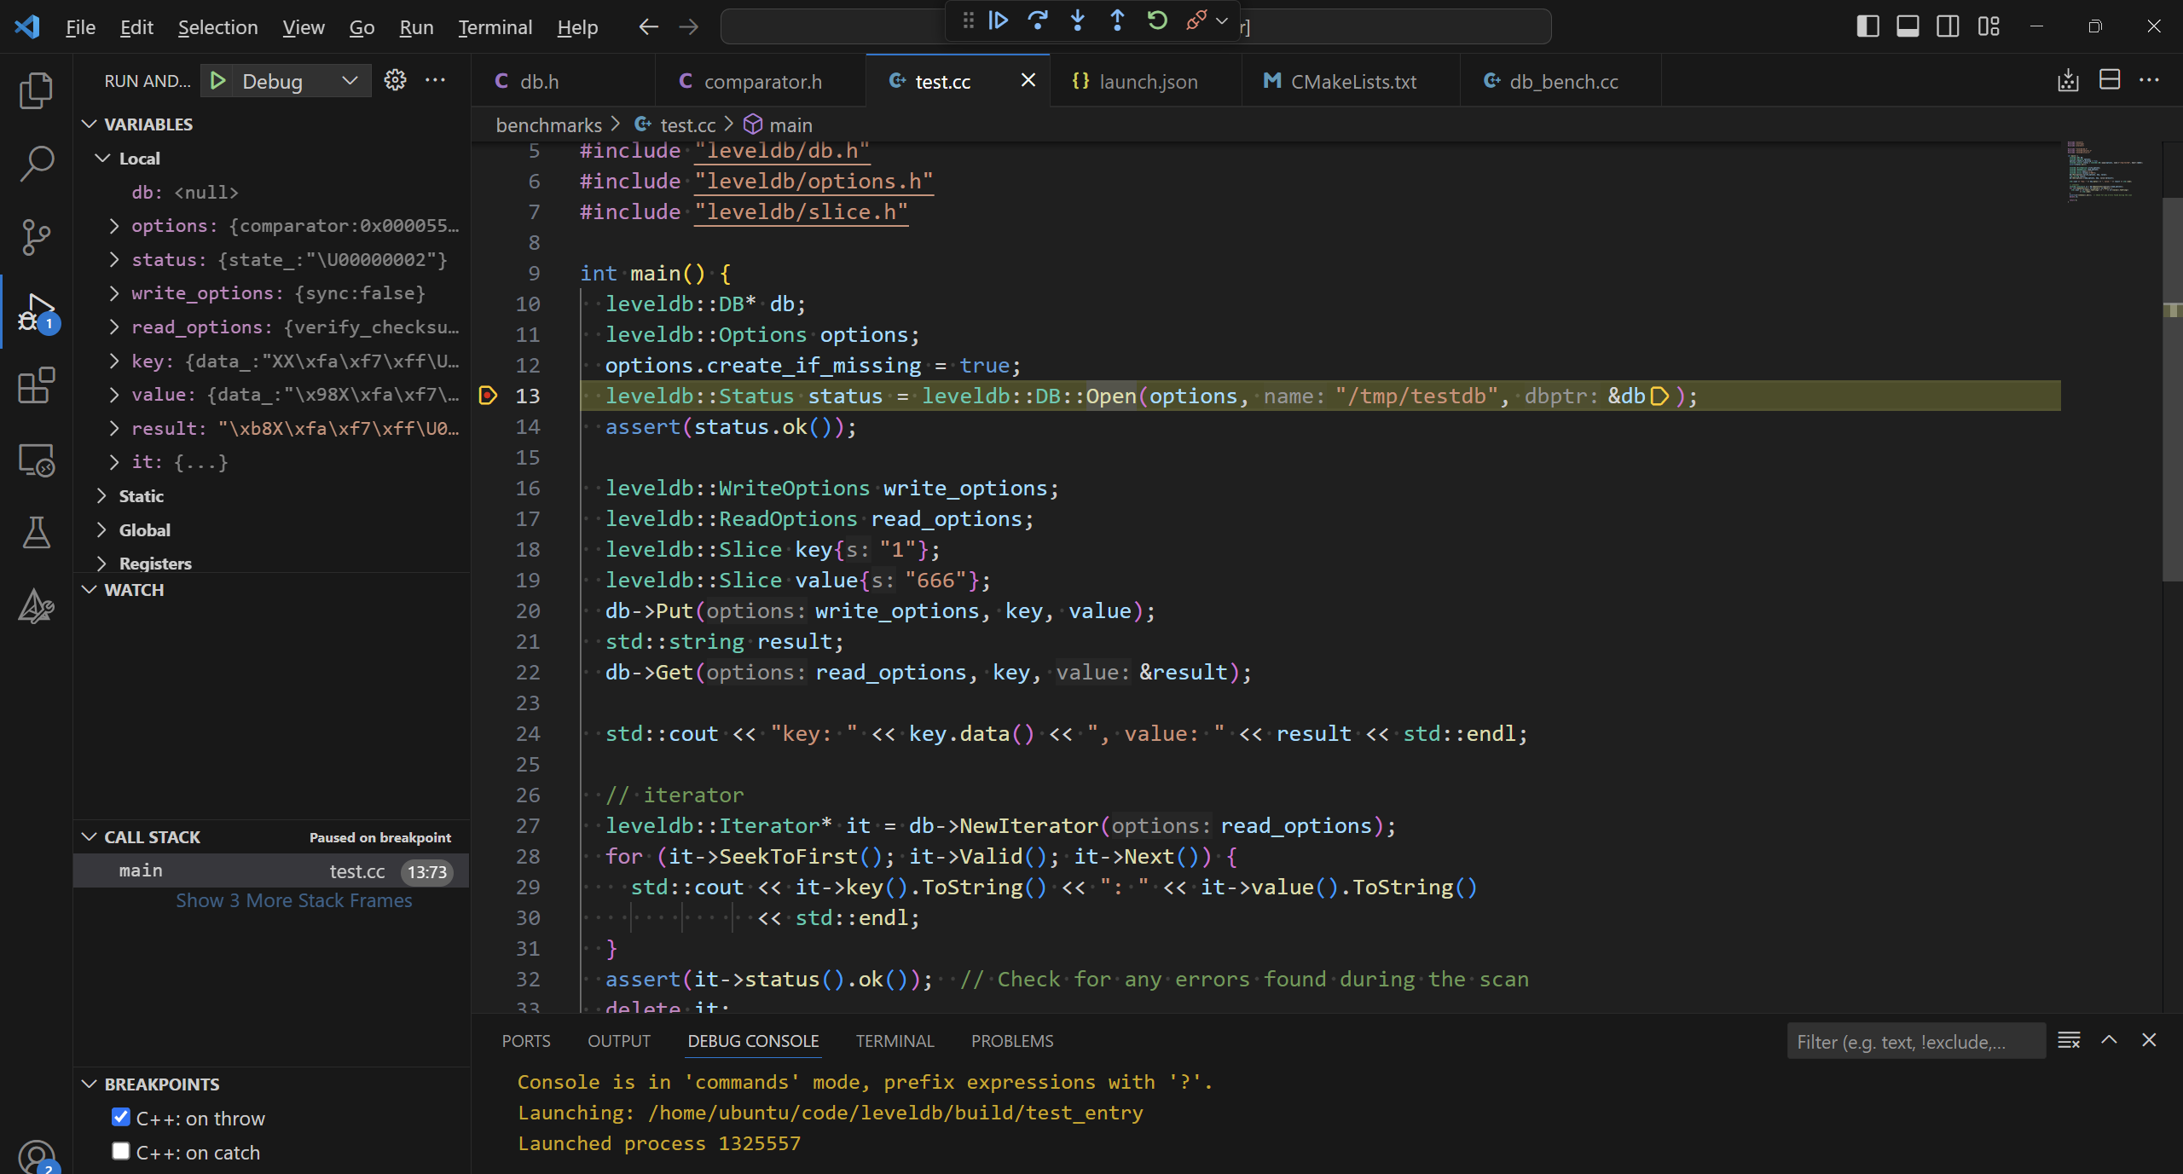The height and width of the screenshot is (1174, 2183).
Task: Click the Continue debug button
Action: pos(998,20)
